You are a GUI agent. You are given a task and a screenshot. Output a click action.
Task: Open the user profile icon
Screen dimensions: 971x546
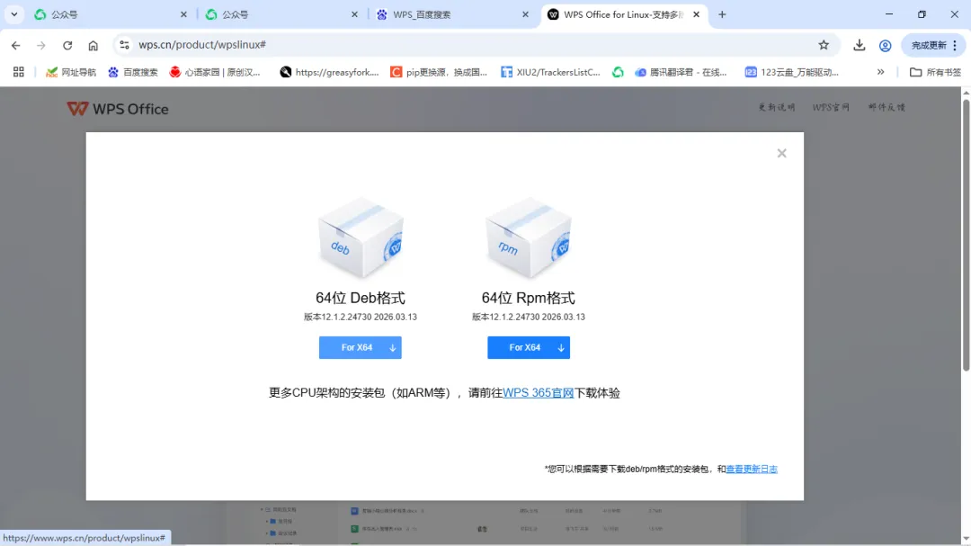click(x=885, y=45)
